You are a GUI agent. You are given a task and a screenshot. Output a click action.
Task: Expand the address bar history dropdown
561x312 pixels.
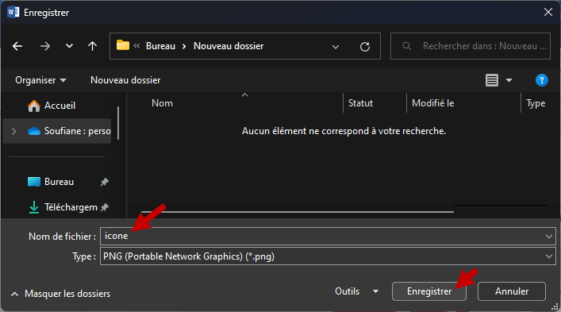click(x=336, y=47)
